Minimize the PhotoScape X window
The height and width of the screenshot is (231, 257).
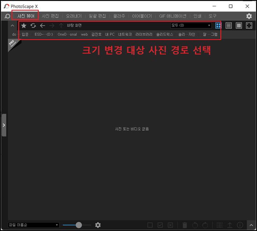214,6
